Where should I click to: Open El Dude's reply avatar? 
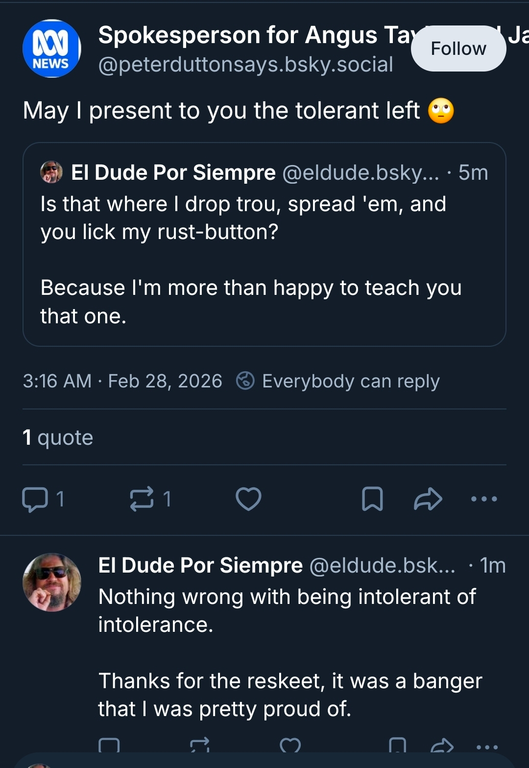tap(52, 582)
